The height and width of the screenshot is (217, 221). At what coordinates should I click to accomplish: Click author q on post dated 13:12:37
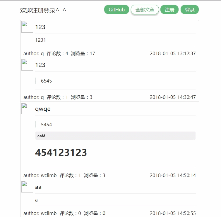(x=34, y=53)
